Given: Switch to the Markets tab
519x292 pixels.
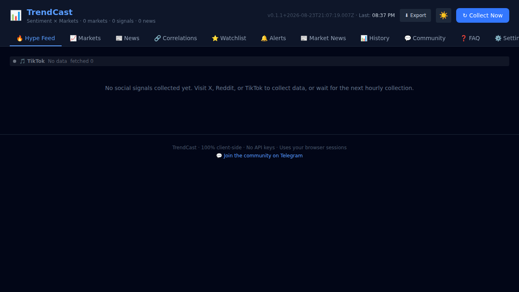Looking at the screenshot, I should tap(85, 38).
